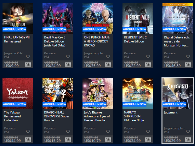Image resolution: width=195 pixels, height=146 pixels.
Task: Add NARUTO SHIPPUDEN Ultimate Ninja to cart
Action: click(148, 139)
